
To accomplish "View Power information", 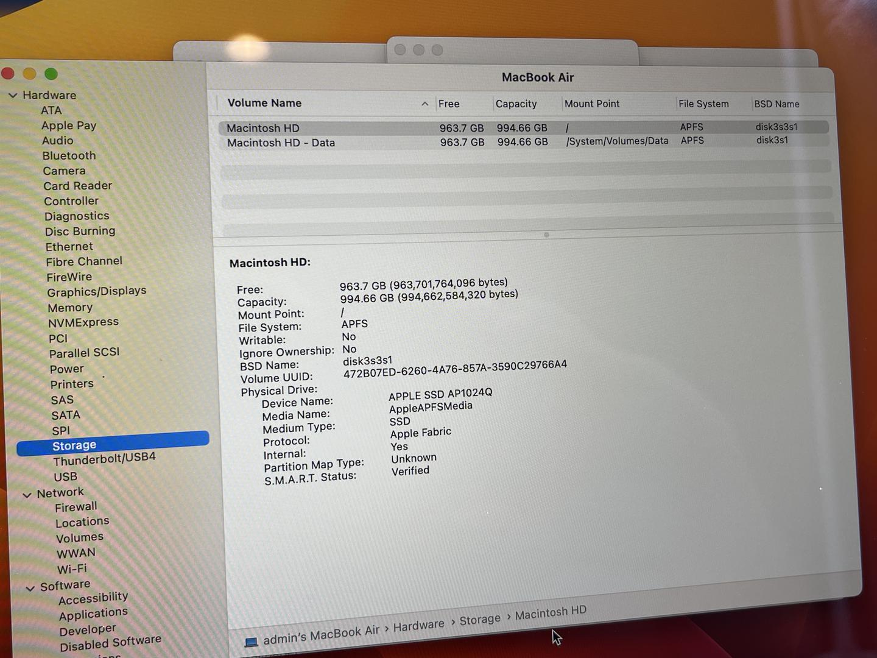I will click(x=66, y=369).
